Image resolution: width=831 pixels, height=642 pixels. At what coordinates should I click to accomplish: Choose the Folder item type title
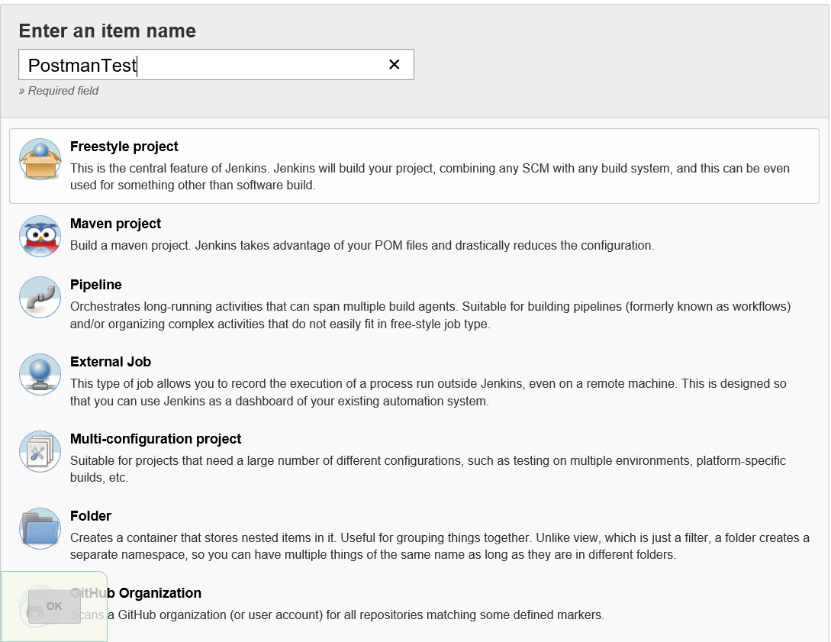click(91, 516)
